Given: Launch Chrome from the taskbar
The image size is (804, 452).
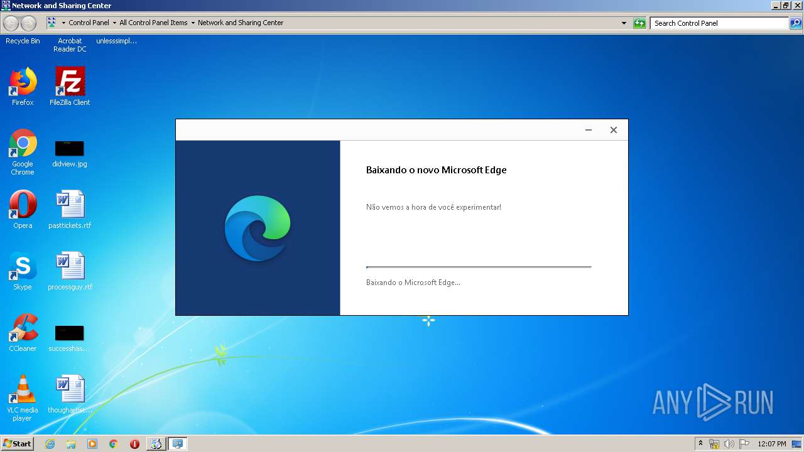Looking at the screenshot, I should click(114, 444).
